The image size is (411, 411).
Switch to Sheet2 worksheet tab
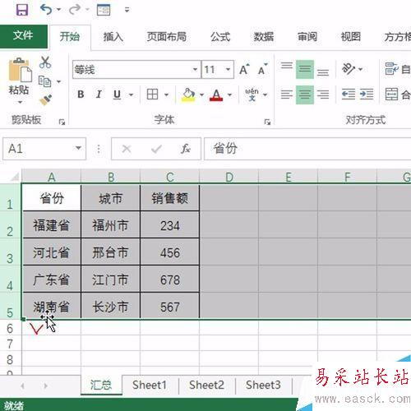coord(206,385)
